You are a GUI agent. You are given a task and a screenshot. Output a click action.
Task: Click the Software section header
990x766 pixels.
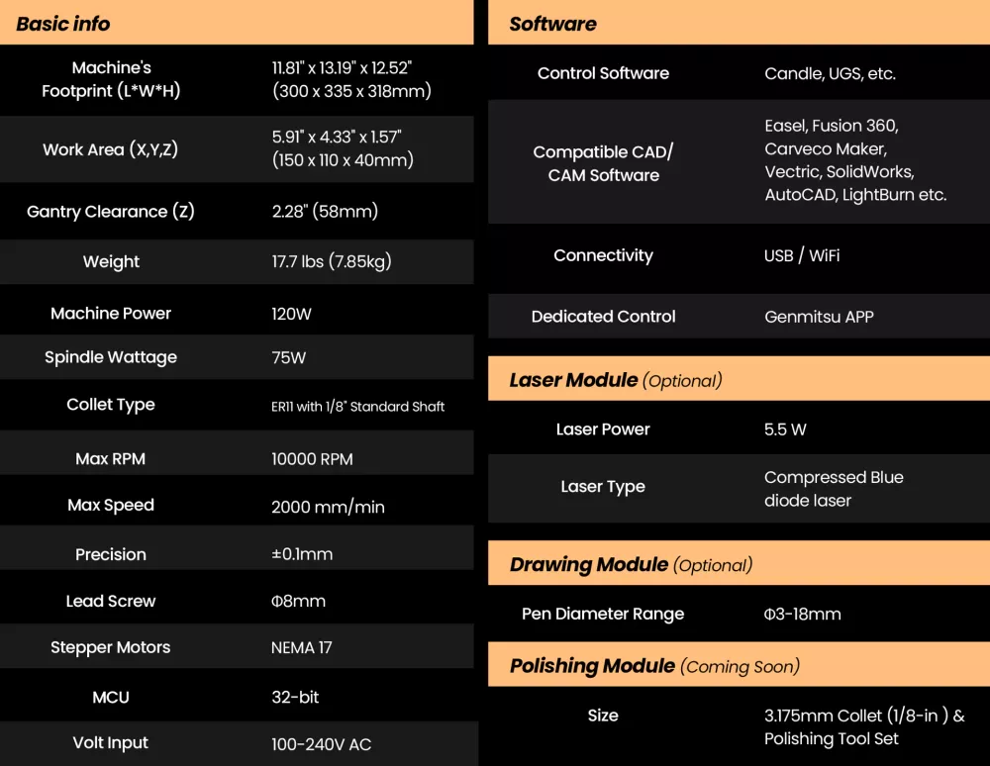tap(552, 24)
